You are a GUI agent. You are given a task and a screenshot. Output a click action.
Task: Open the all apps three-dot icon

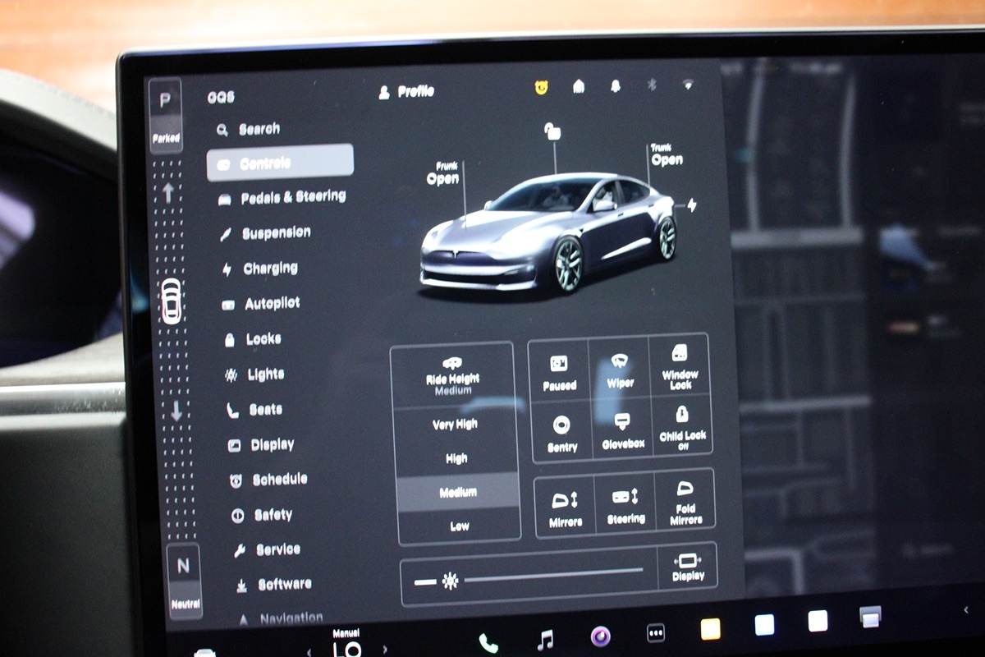(x=656, y=633)
